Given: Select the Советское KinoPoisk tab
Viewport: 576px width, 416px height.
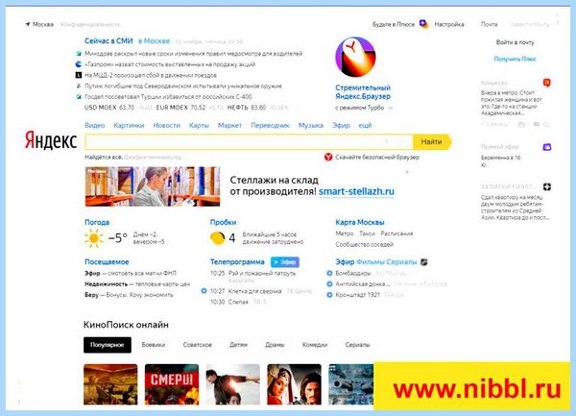Looking at the screenshot, I should click(197, 345).
